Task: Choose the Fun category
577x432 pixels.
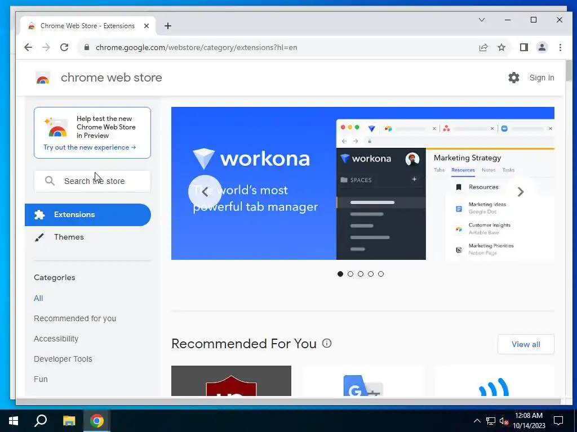Action: 41,379
